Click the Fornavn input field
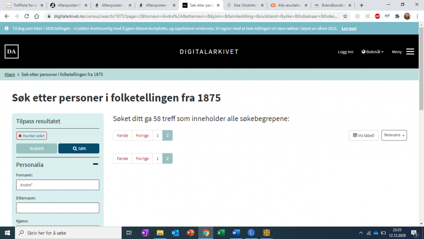The image size is (424, 239). [x=58, y=185]
